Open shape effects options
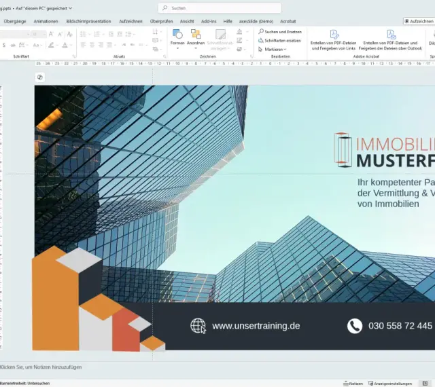This screenshot has height=387, width=435. (242, 49)
